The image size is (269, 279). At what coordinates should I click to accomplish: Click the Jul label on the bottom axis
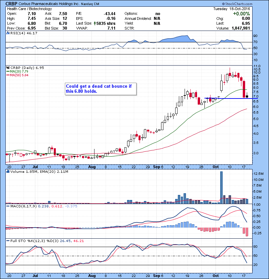35,276
